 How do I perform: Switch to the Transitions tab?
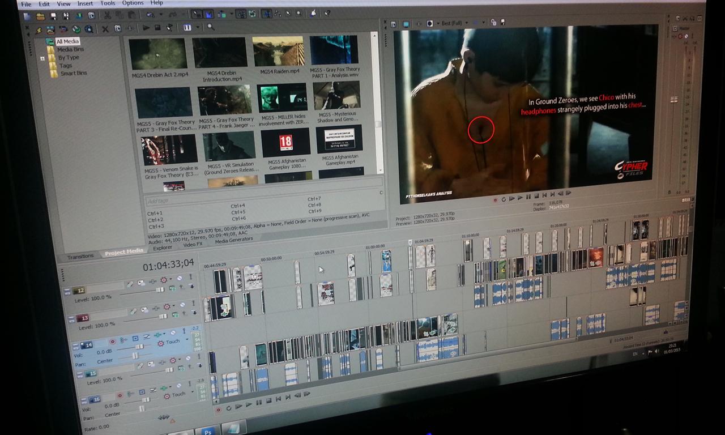point(80,256)
